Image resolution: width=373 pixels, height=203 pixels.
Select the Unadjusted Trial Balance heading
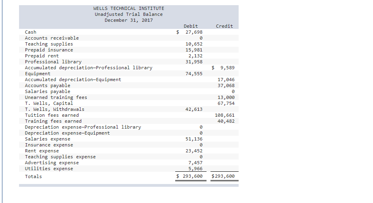tap(129, 14)
